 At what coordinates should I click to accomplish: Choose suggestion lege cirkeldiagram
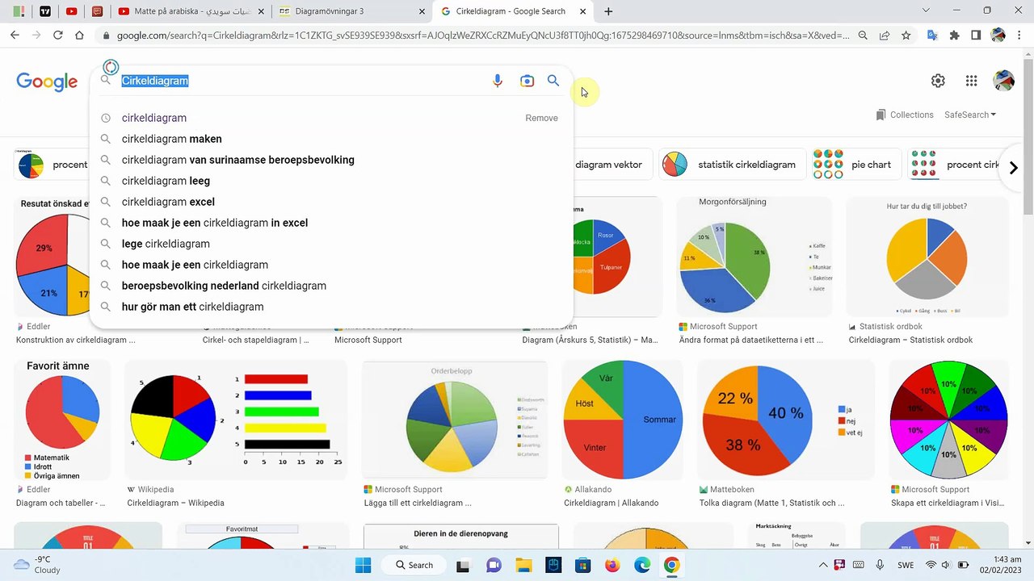tap(331, 244)
